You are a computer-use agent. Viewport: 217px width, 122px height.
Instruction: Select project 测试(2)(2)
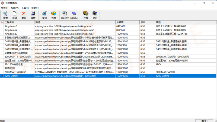tap(10, 68)
